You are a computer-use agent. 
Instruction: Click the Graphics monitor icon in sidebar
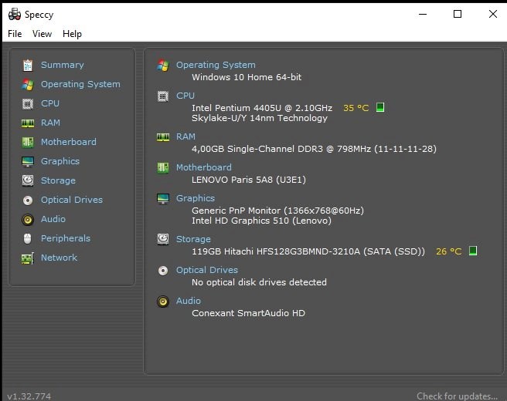tap(28, 162)
